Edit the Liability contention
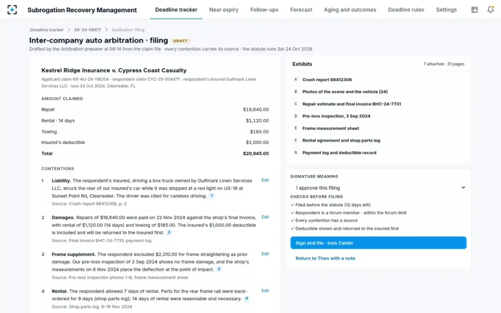This screenshot has height=313, width=501. 265,180
